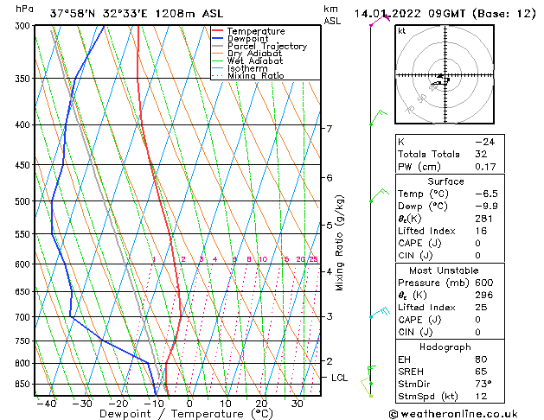Click the Hodograph section header in table
544x420 pixels.
pos(445,347)
